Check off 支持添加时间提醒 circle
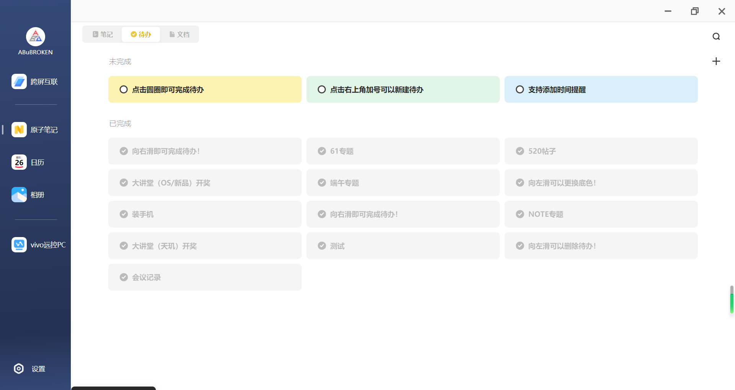The width and height of the screenshot is (735, 390). [520, 89]
